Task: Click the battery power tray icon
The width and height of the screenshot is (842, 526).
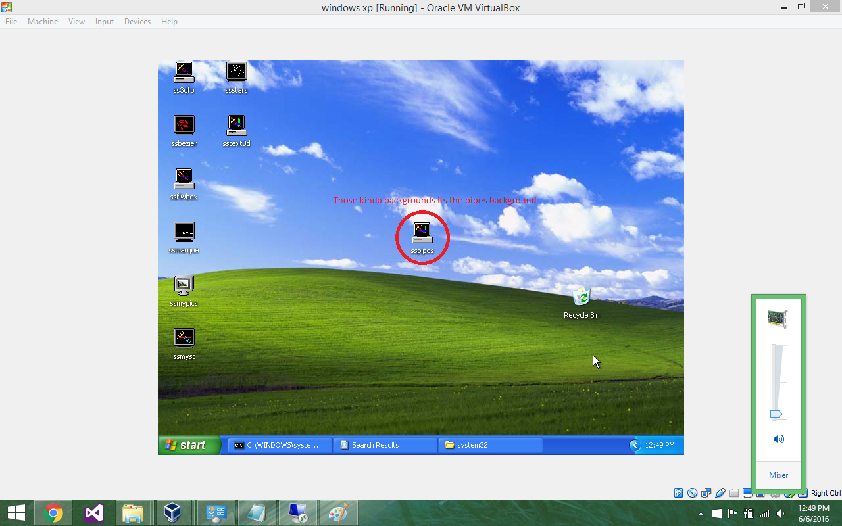Action: tap(749, 514)
